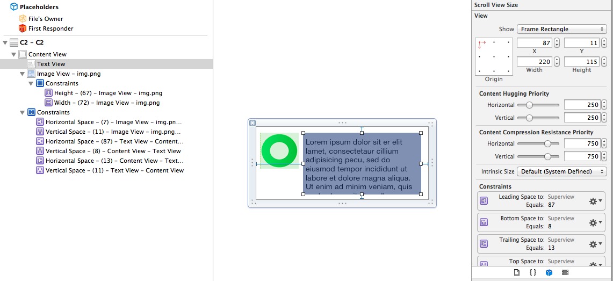
Task: Collapse Content View's Constraints group triangle
Action: [22, 112]
